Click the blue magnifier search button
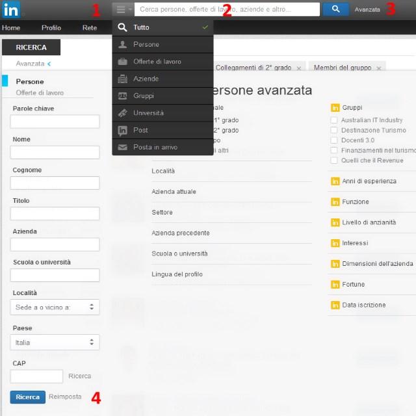The height and width of the screenshot is (416, 416). click(x=335, y=9)
